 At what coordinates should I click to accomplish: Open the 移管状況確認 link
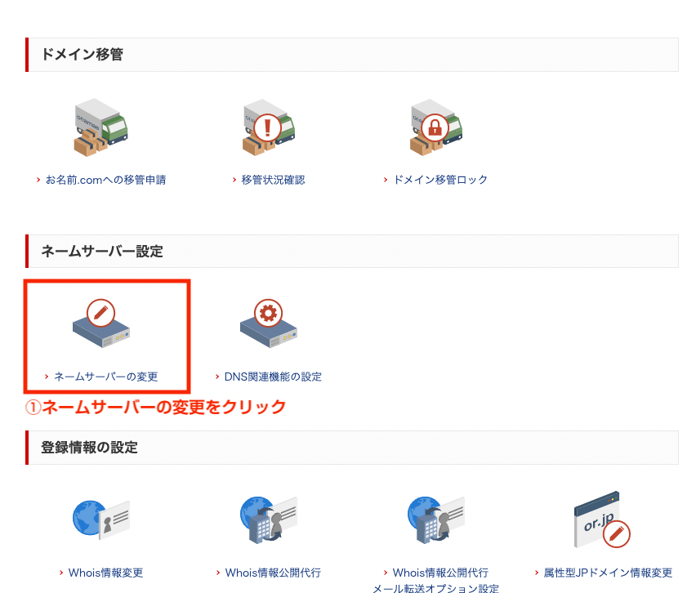click(x=273, y=180)
